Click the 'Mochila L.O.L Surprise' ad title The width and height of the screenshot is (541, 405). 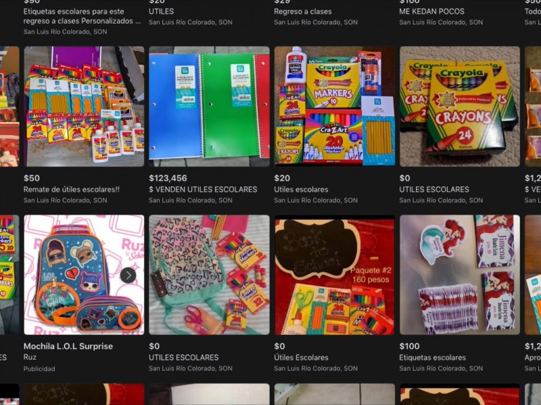point(68,346)
